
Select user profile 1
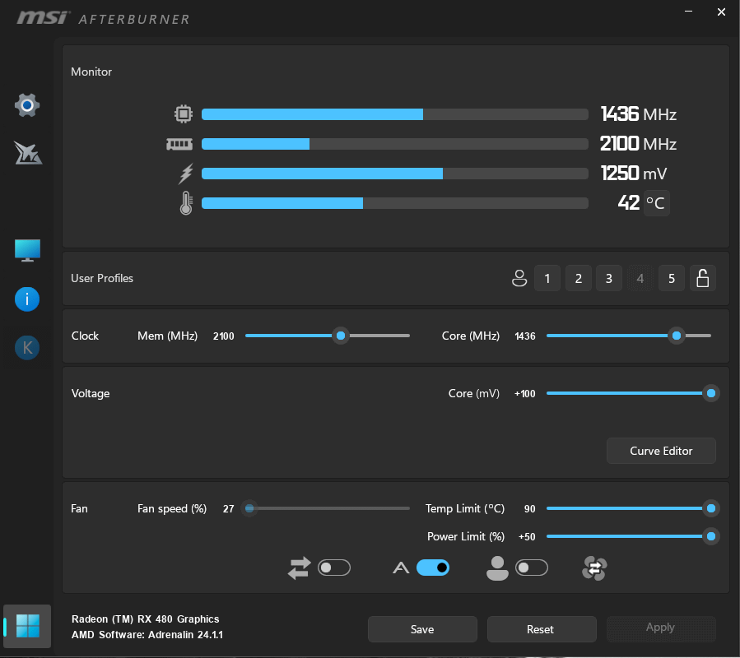click(x=547, y=278)
